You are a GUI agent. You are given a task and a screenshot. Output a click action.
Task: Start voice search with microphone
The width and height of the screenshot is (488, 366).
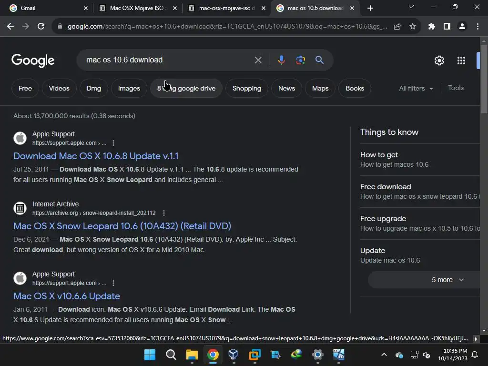tap(281, 60)
